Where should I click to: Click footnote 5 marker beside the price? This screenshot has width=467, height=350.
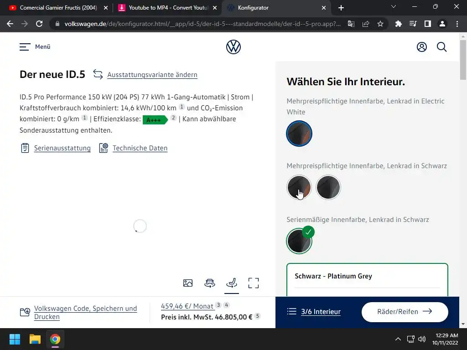click(x=258, y=316)
